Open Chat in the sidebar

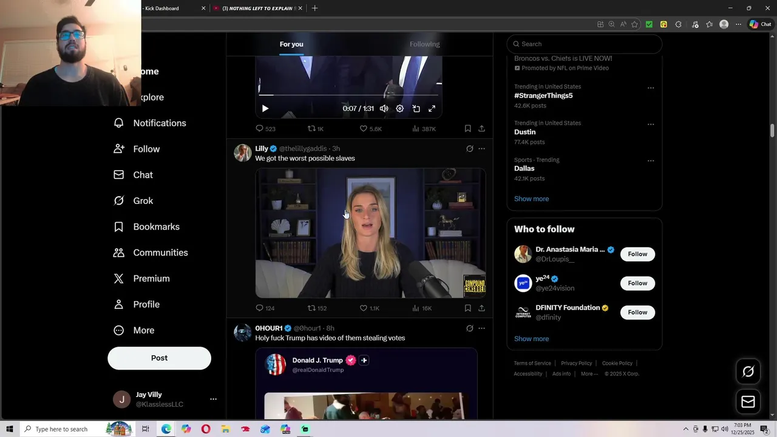(134, 175)
